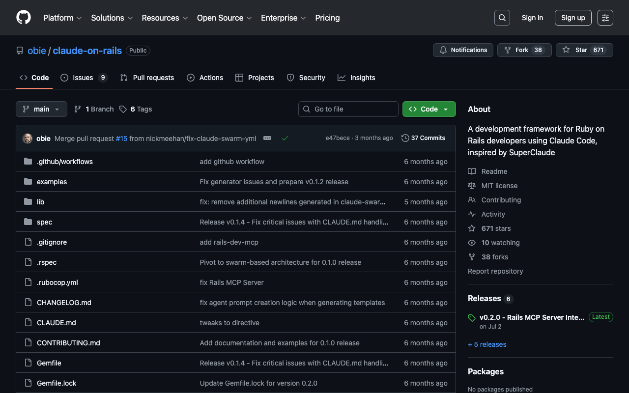Click the green commit status checkmark
Viewport: 629px width, 393px height.
click(285, 139)
